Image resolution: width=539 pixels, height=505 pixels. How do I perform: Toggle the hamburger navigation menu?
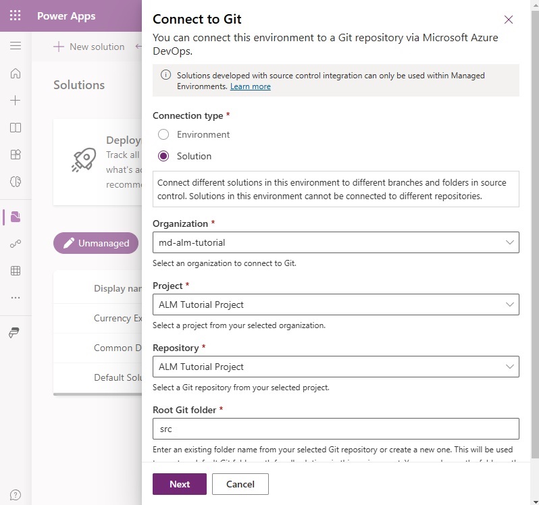pos(16,46)
